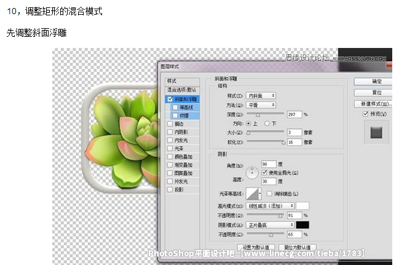
Task: Select the 上 (Up) direction radio button
Action: coord(248,124)
